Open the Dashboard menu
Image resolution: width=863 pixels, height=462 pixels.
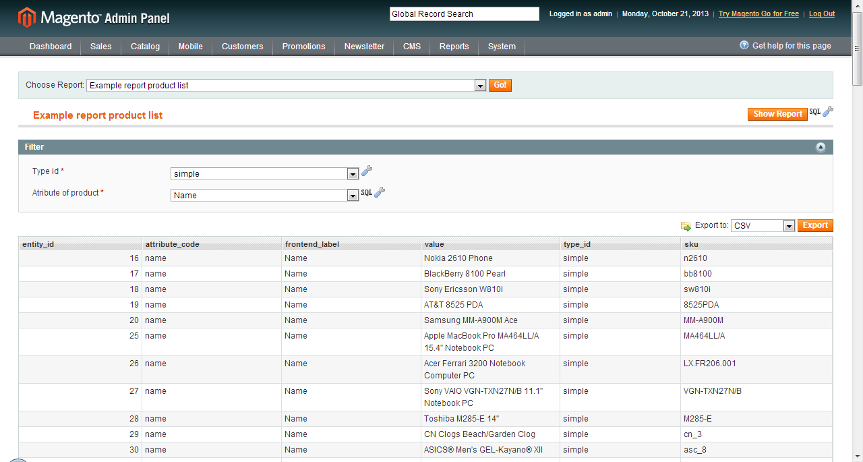coord(51,47)
